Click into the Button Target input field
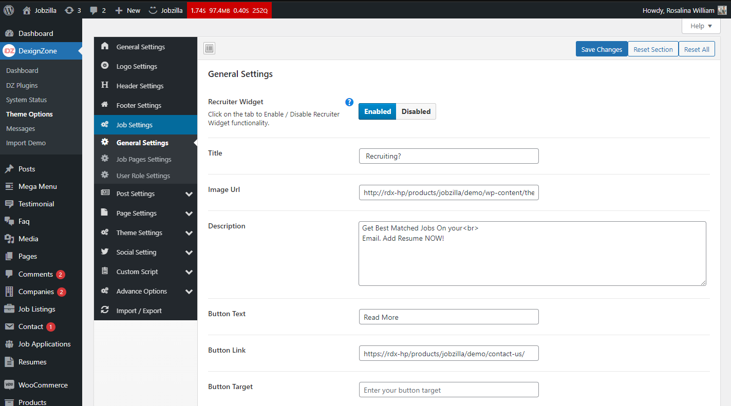731x406 pixels. tap(448, 390)
